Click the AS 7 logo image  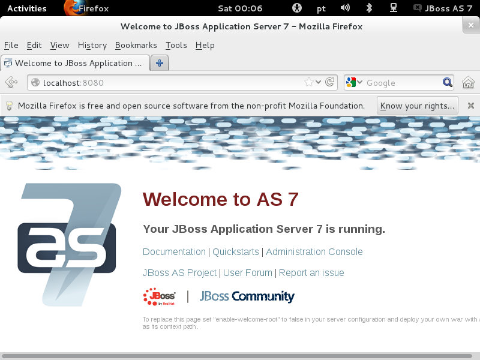pos(69,245)
